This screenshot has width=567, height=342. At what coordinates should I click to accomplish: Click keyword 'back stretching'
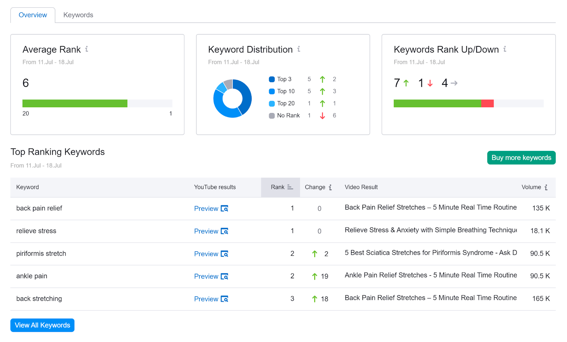click(39, 299)
